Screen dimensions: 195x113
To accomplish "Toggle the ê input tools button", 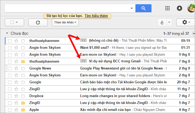I will tap(162, 23).
